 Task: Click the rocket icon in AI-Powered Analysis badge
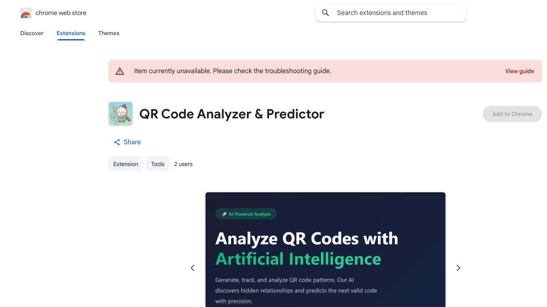224,214
